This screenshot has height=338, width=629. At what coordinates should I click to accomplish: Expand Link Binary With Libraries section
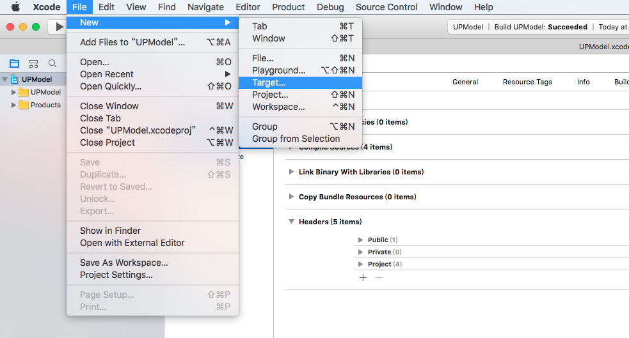292,172
